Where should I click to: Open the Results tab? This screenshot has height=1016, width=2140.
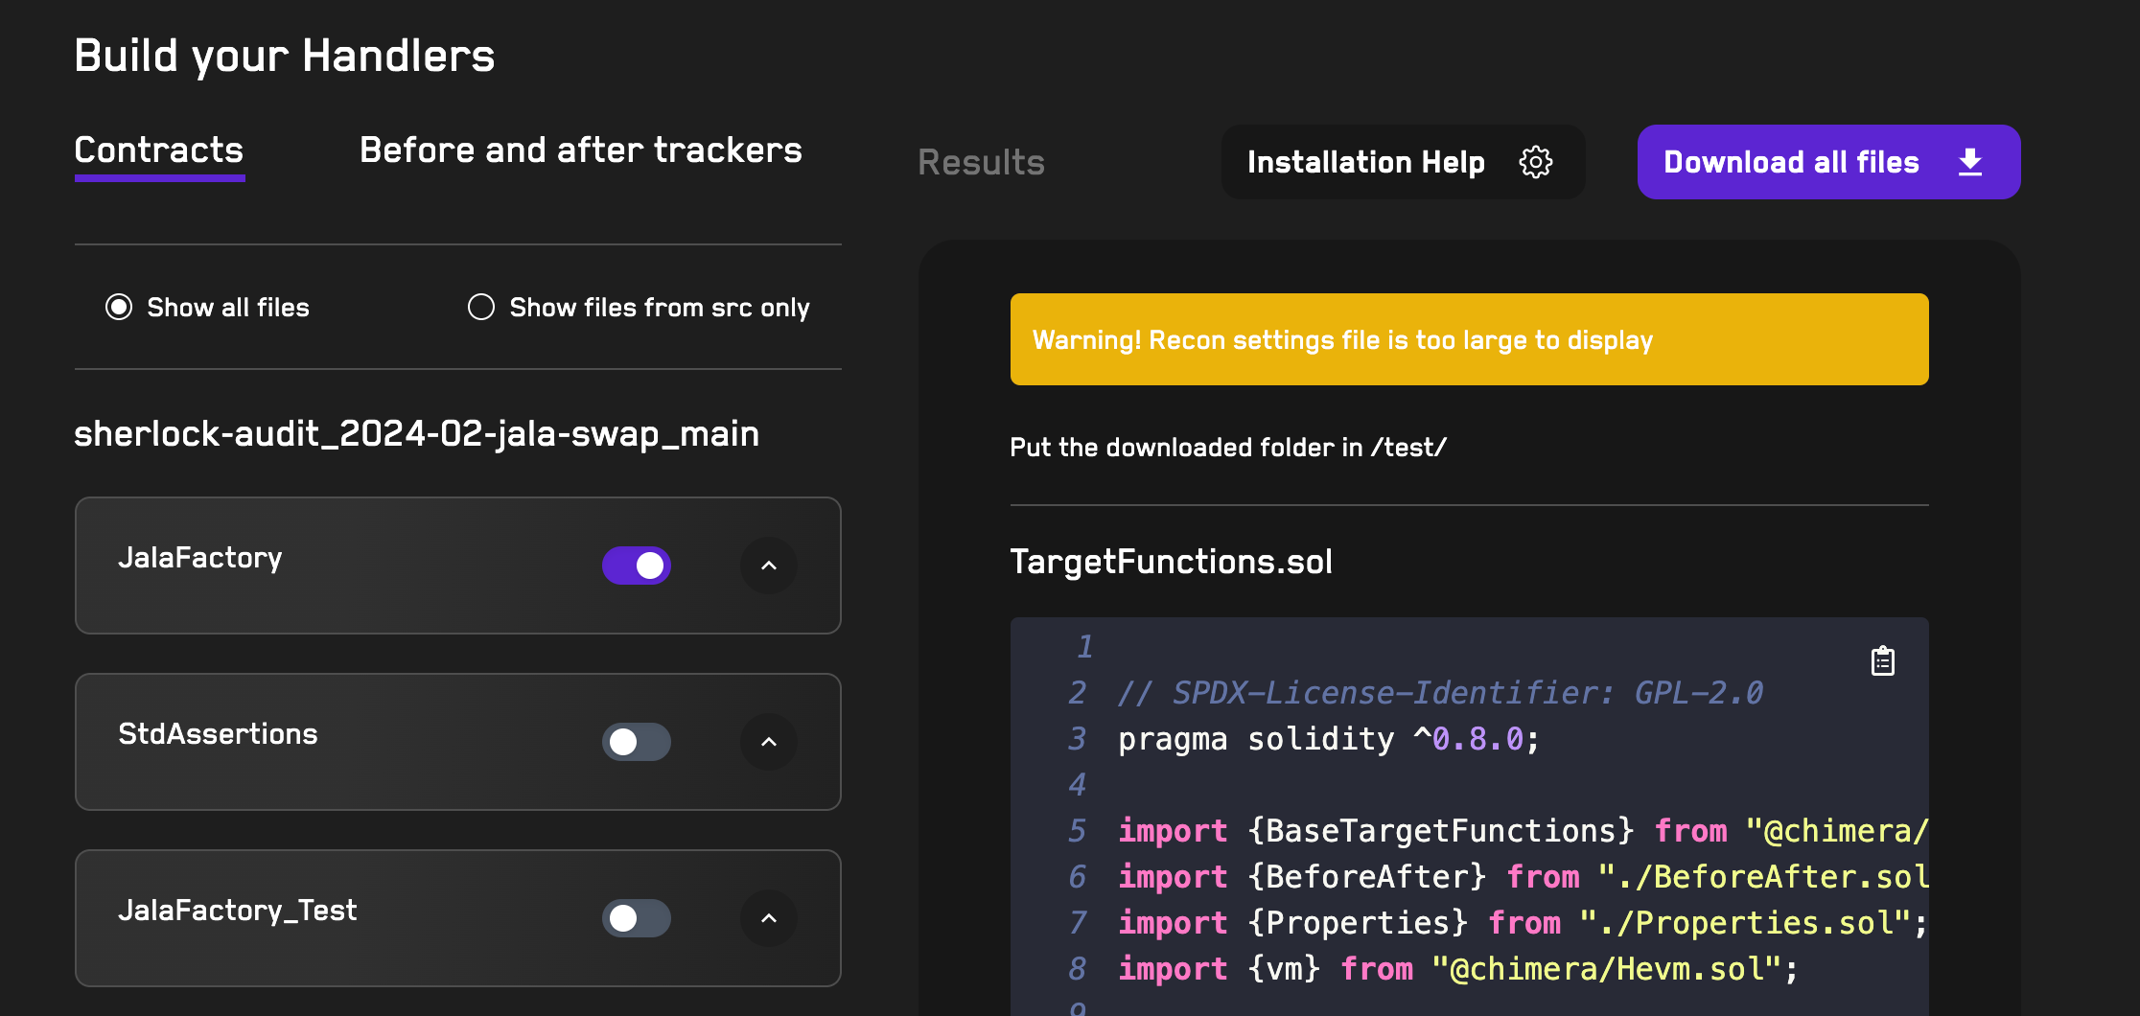[981, 162]
